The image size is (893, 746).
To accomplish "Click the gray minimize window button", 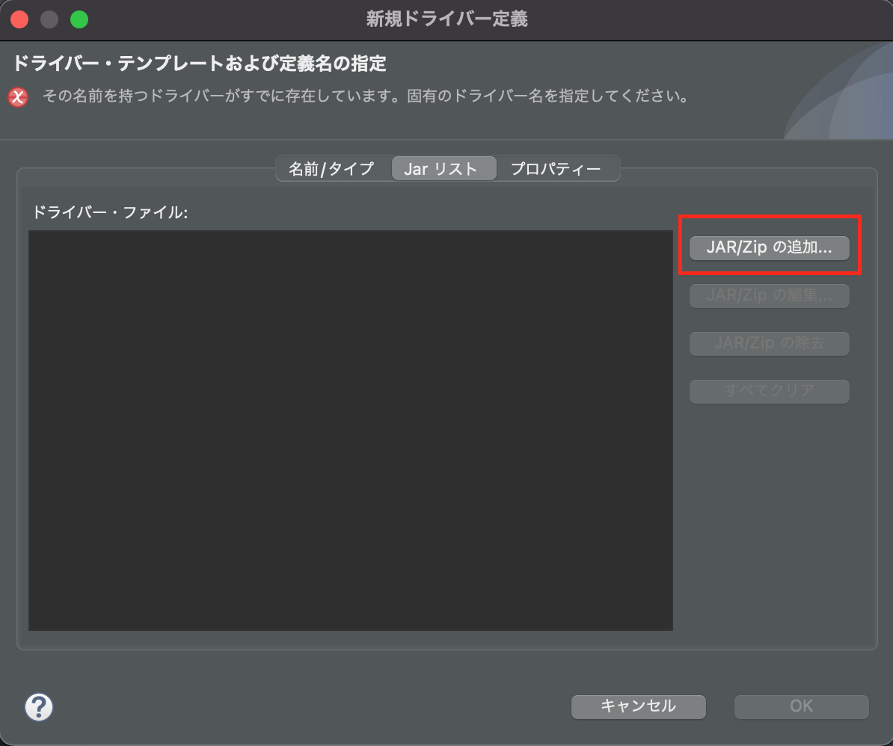I will click(49, 19).
